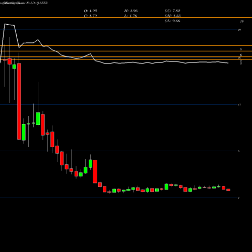Click the white indicator line's right end
Viewport: 252px width, 252px height.
[x=228, y=63]
